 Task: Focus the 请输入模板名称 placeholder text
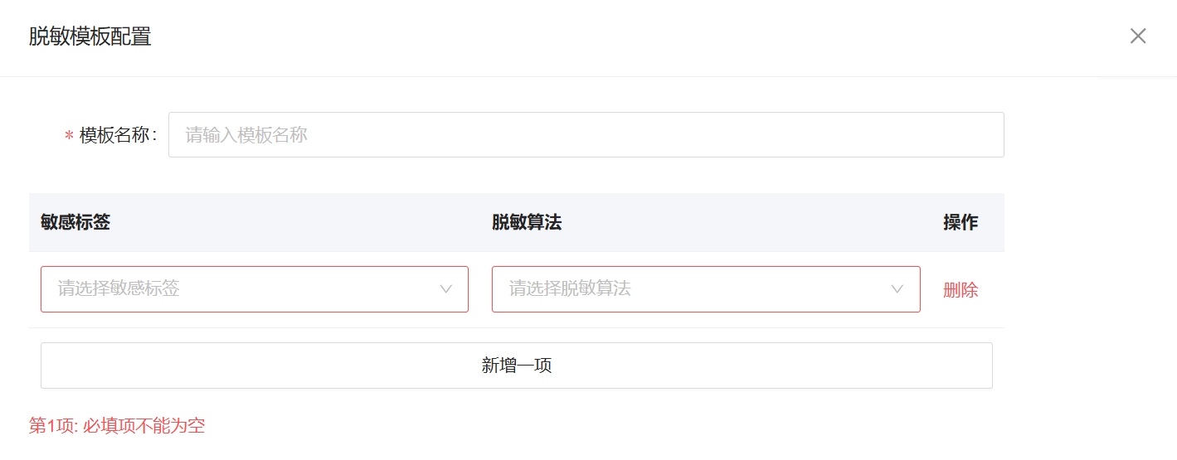[246, 135]
